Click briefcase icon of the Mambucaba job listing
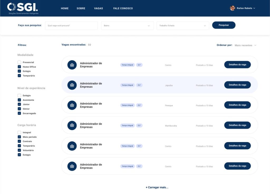Image resolution: width=270 pixels, height=194 pixels. coord(72,125)
